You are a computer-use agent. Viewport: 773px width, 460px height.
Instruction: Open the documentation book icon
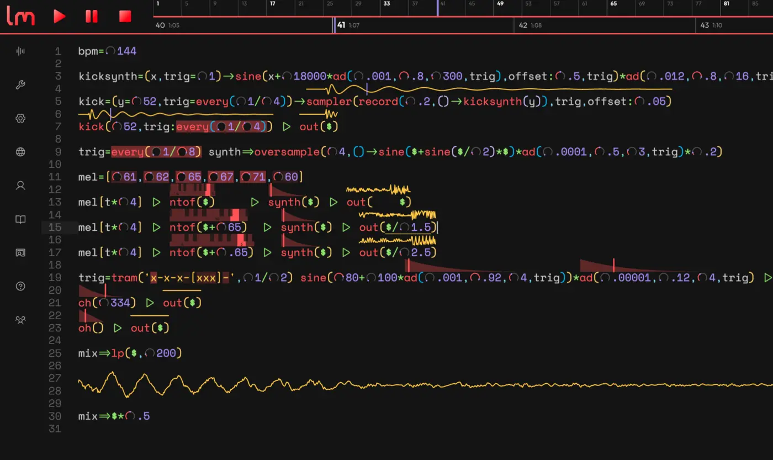pyautogui.click(x=20, y=219)
